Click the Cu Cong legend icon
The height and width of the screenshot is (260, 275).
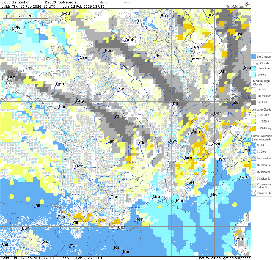pos(254,152)
